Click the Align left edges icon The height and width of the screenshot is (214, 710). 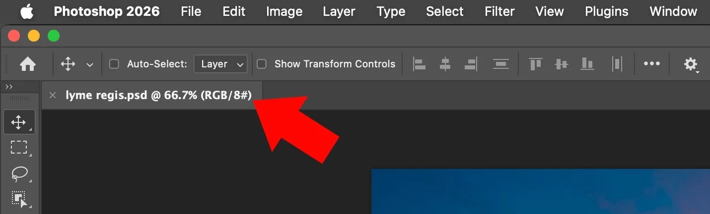point(420,64)
